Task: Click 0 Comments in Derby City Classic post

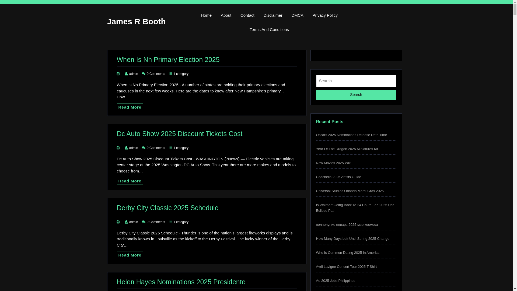Action: [156, 222]
